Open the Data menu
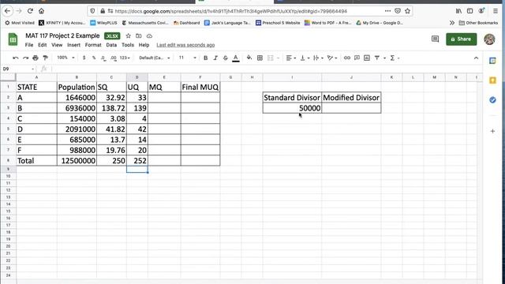The image size is (505, 284). 111,45
